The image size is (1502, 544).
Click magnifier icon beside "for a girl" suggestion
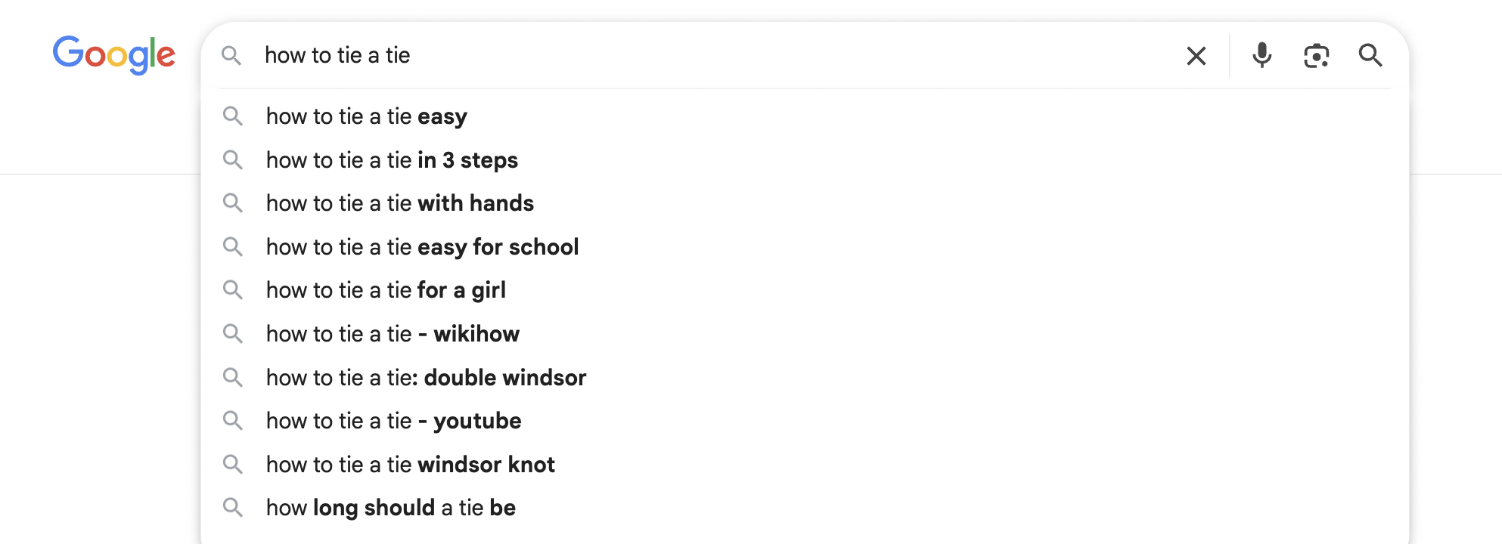tap(233, 290)
